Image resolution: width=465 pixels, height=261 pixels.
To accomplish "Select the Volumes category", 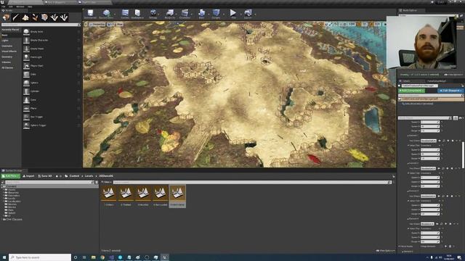I will (7, 62).
